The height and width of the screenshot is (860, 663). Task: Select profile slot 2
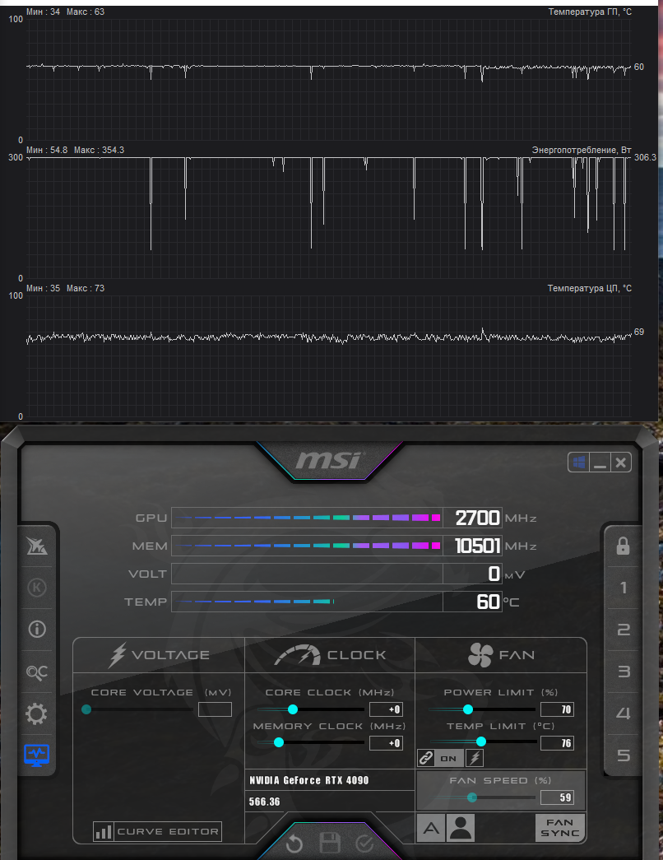(x=623, y=630)
